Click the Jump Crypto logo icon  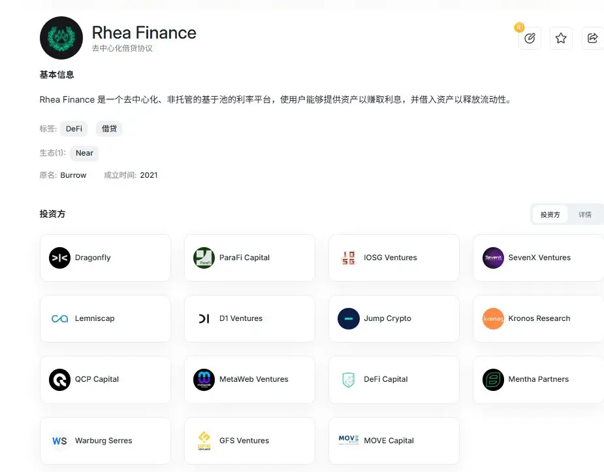pos(348,318)
